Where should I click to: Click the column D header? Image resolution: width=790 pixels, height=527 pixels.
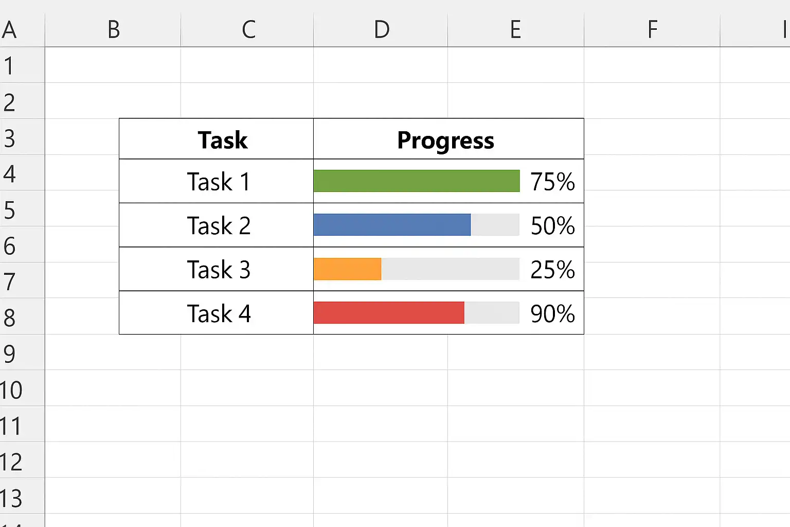pos(381,29)
